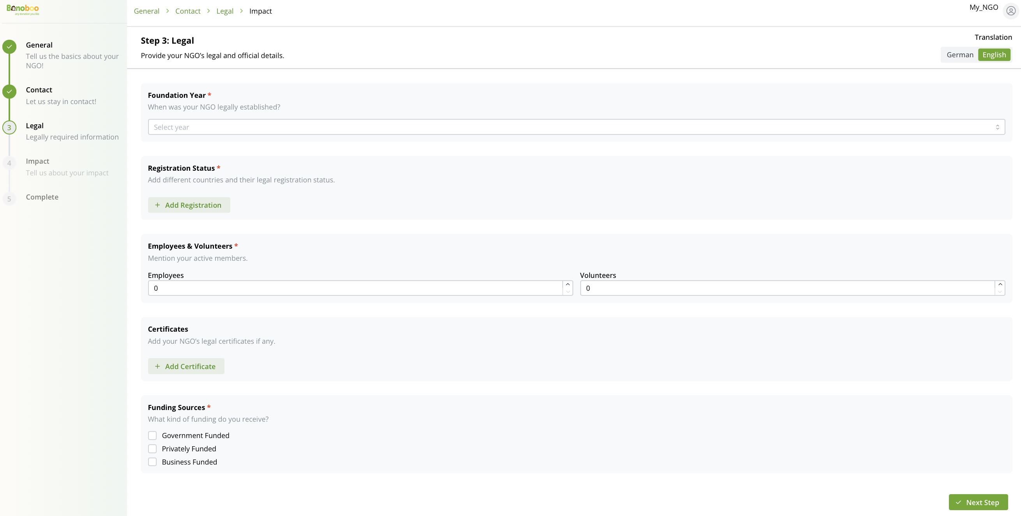The height and width of the screenshot is (516, 1021).
Task: Decrease Volunteers count with down stepper arrow
Action: pos(1000,292)
